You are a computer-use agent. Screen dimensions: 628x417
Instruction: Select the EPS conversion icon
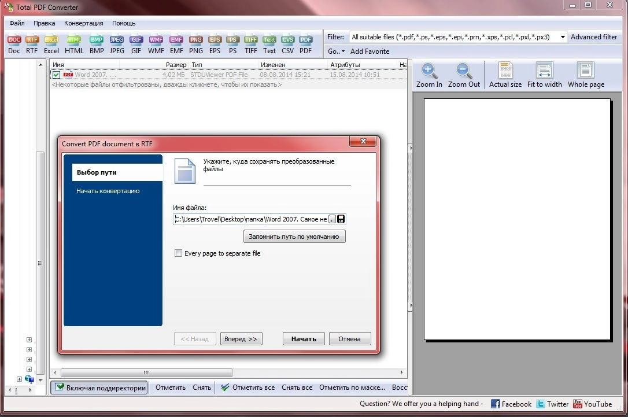(215, 45)
